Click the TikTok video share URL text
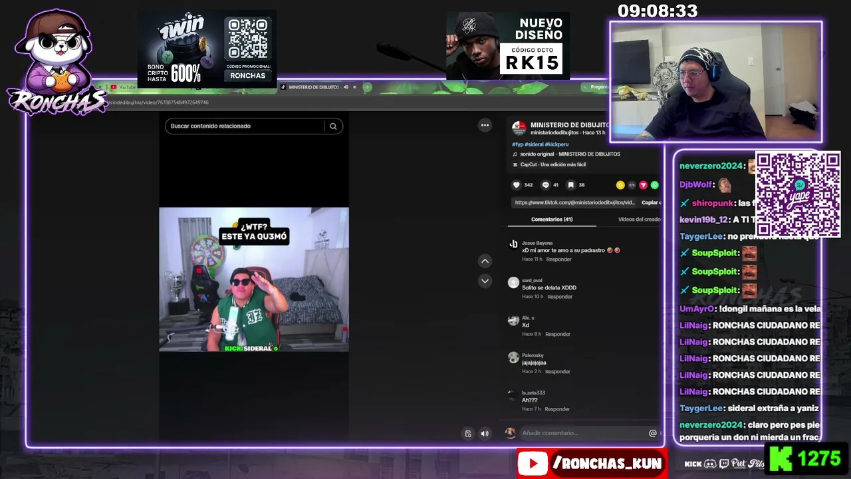The image size is (851, 479). click(574, 202)
